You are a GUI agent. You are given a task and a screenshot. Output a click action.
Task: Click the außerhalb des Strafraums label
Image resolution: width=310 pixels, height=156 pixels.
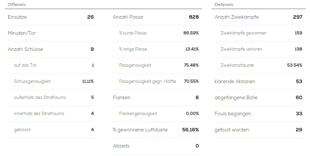[x=40, y=98]
